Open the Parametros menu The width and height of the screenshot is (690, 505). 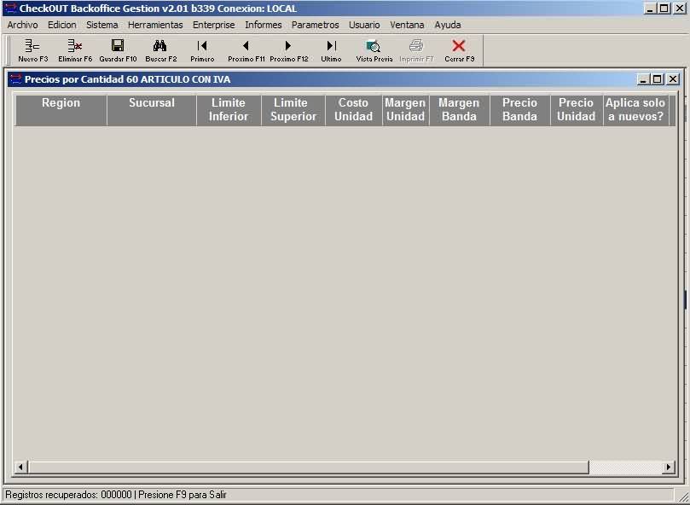pos(315,25)
